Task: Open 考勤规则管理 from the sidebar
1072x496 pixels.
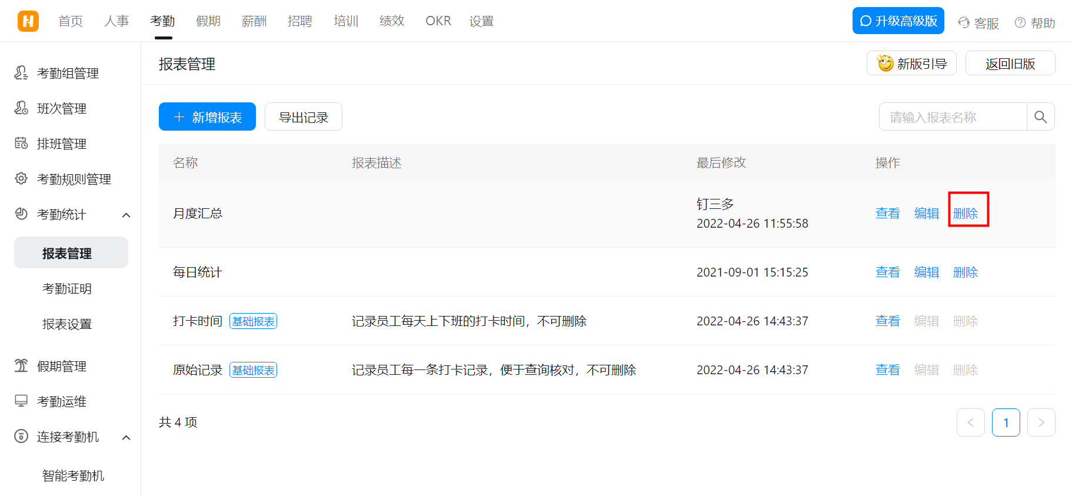Action: [74, 179]
